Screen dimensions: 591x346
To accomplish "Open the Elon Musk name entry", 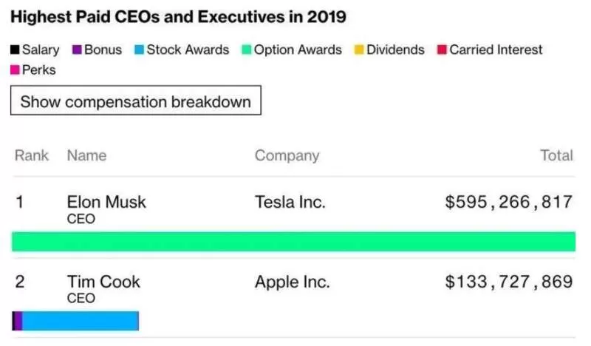I will click(x=106, y=203).
